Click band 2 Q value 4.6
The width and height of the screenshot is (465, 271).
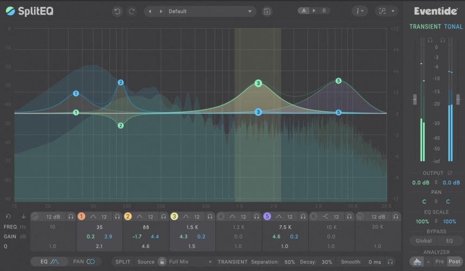coord(146,246)
